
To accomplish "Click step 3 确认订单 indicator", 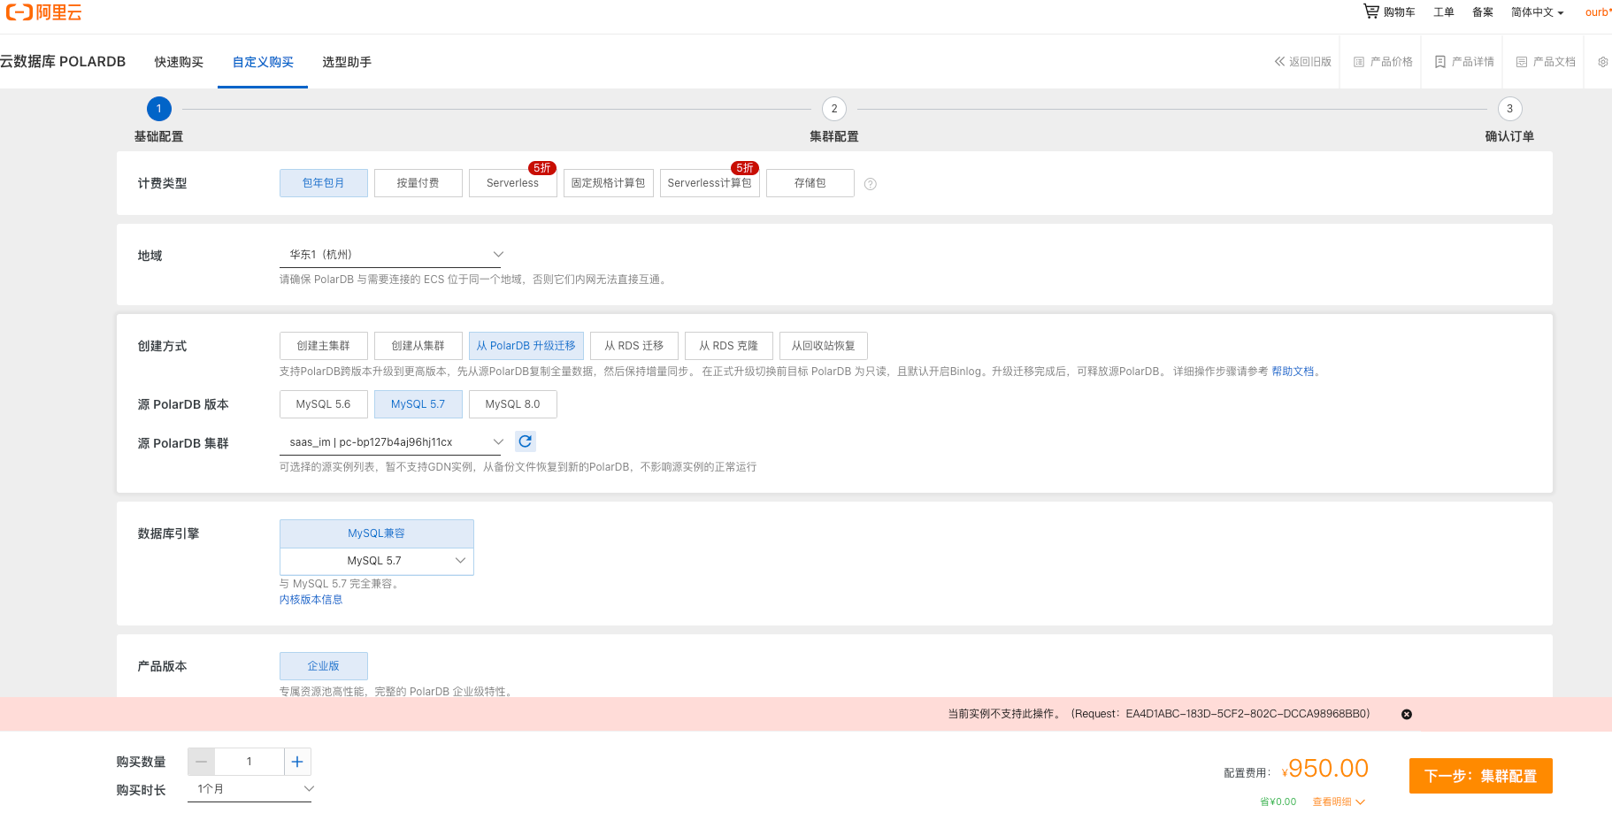I will pyautogui.click(x=1510, y=109).
